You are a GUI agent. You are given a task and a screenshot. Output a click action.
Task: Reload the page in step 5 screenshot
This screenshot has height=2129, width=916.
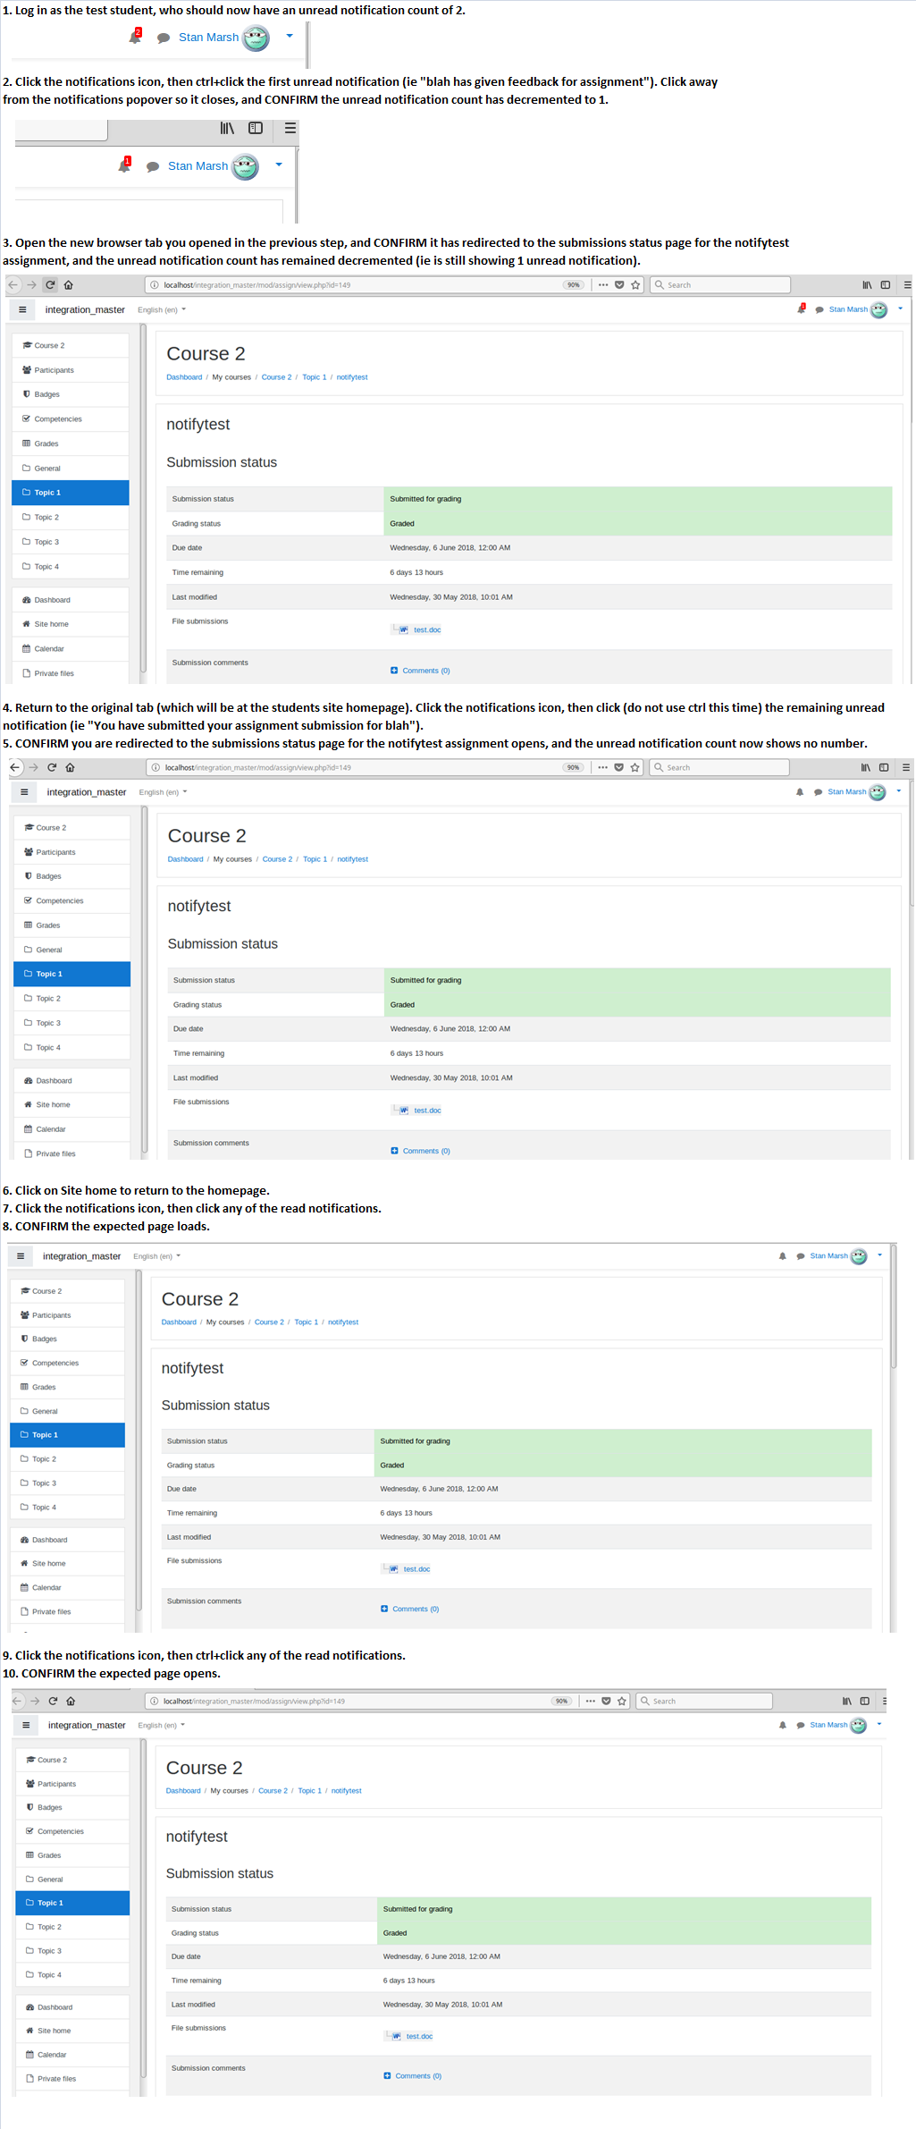click(52, 767)
